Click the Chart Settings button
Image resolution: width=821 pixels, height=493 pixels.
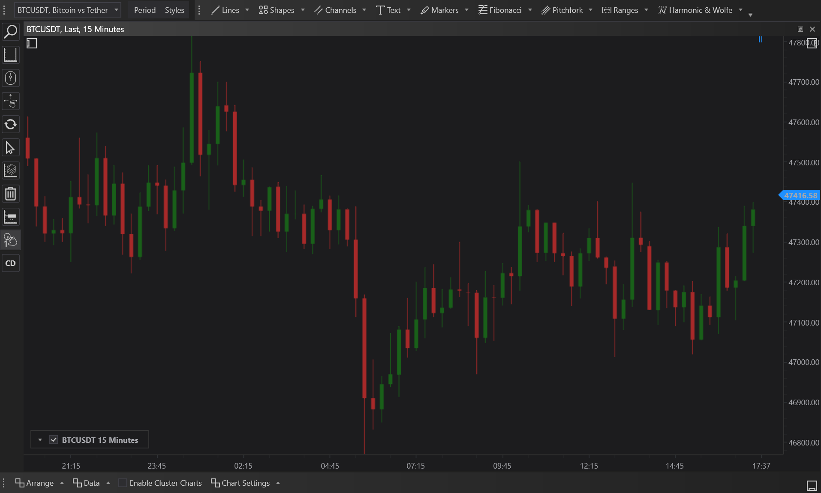tap(241, 483)
